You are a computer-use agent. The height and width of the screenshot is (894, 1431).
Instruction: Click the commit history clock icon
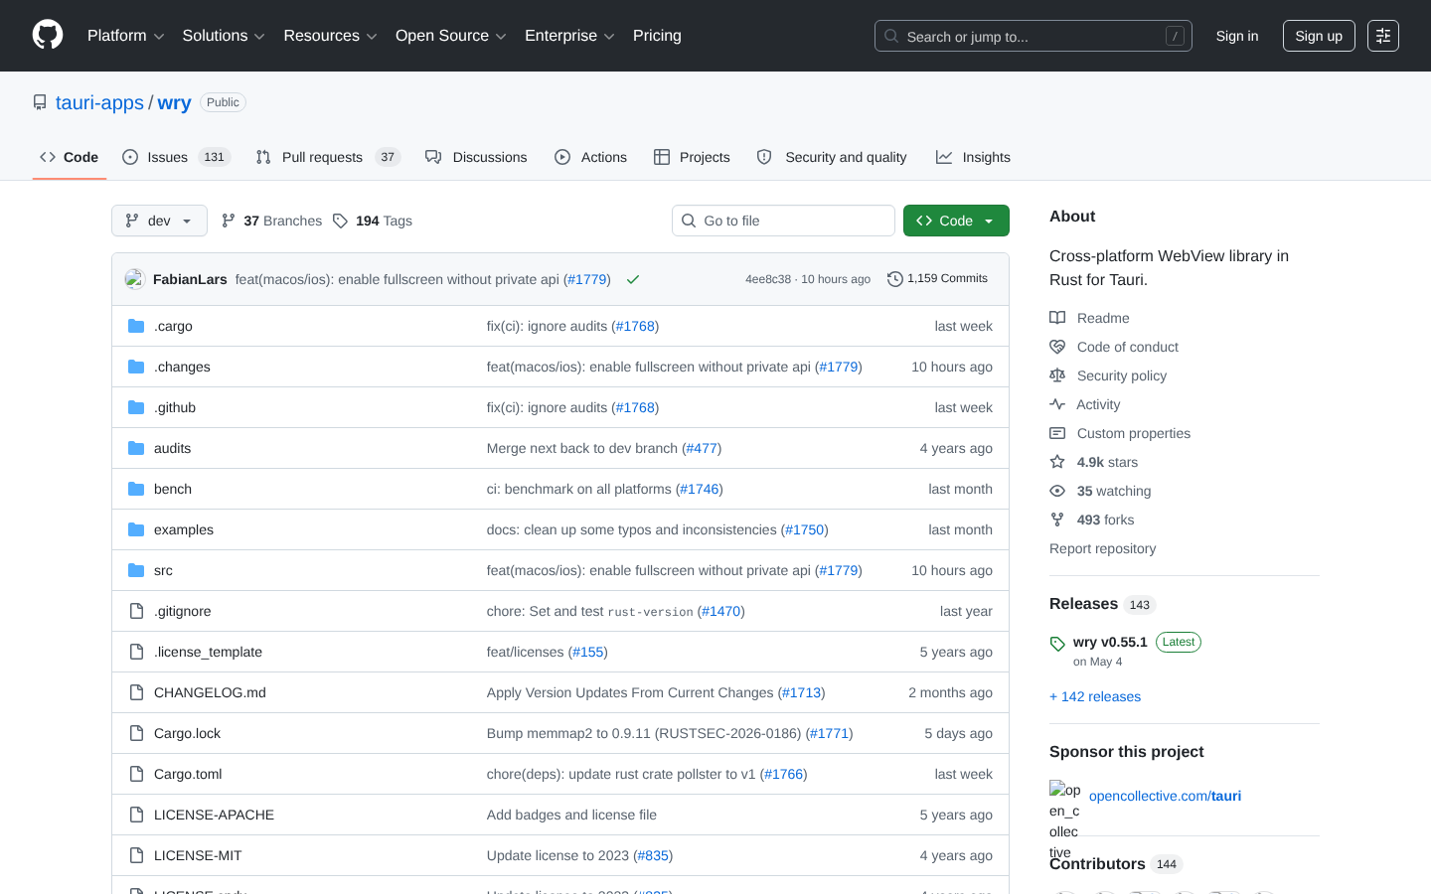click(x=895, y=279)
